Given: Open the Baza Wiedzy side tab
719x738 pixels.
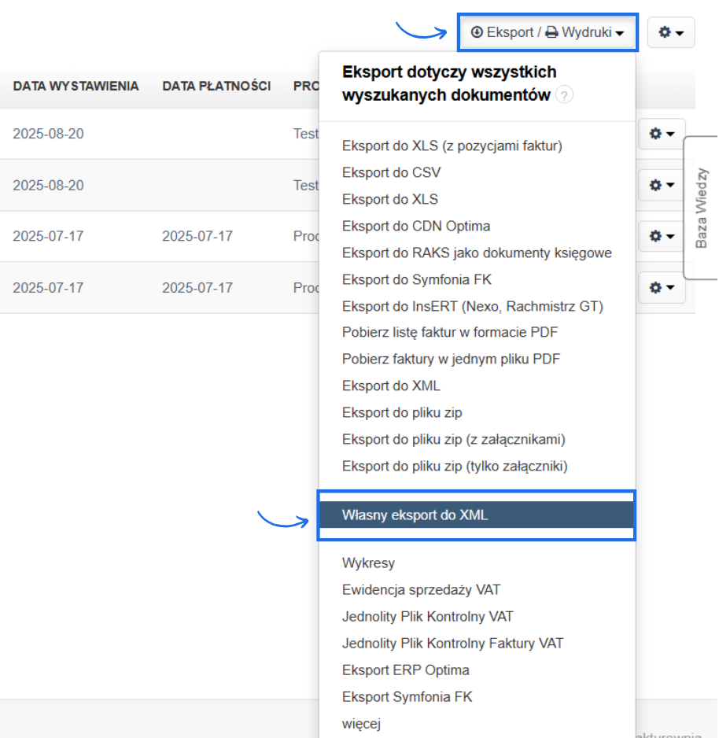Looking at the screenshot, I should pyautogui.click(x=702, y=208).
